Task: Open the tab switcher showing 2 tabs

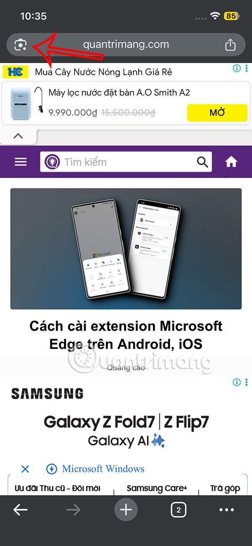Action: click(178, 510)
